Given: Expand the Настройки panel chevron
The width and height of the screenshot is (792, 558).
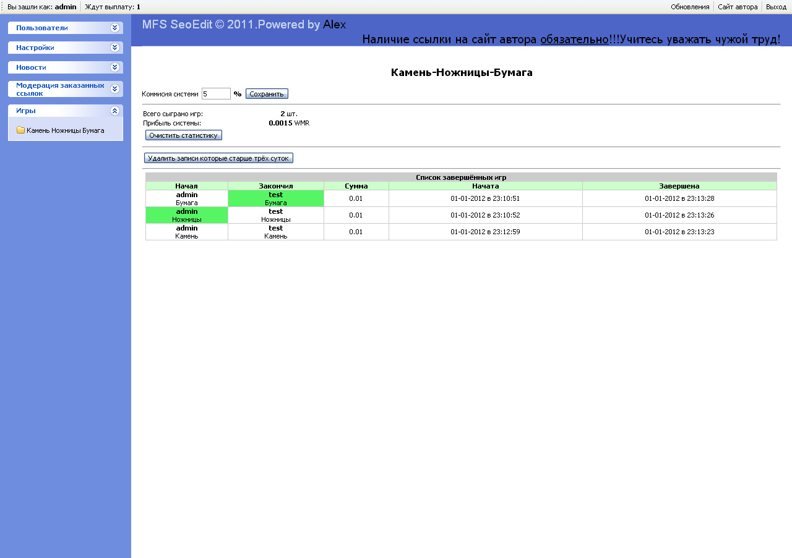Looking at the screenshot, I should tap(114, 48).
